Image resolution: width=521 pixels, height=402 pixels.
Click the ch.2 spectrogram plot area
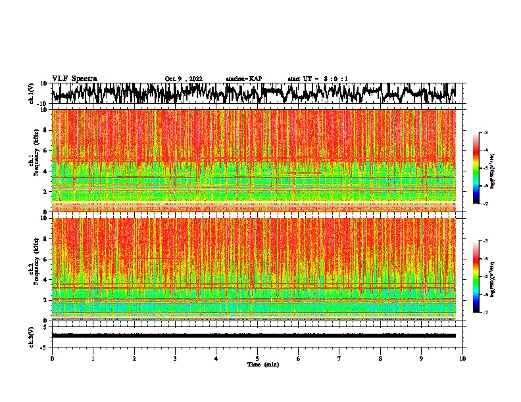pyautogui.click(x=254, y=269)
